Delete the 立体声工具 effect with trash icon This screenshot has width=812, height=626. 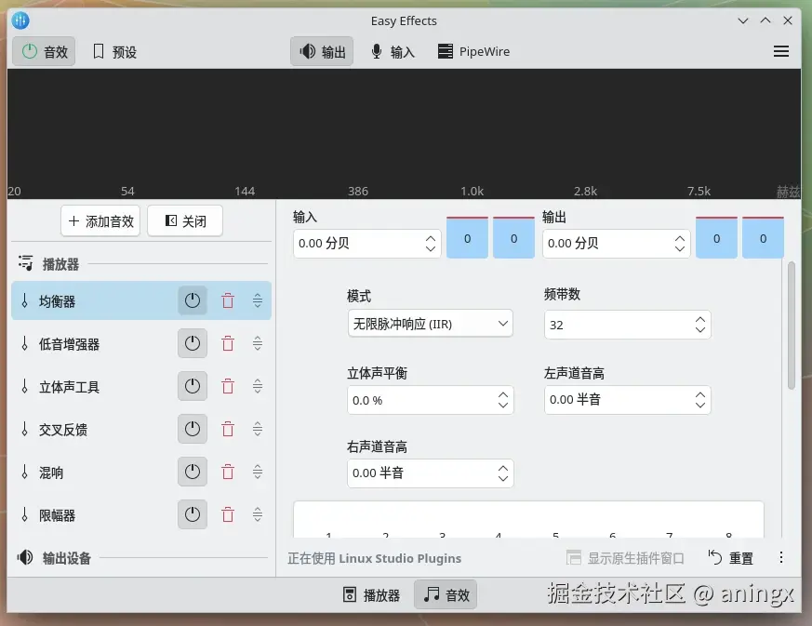click(228, 386)
